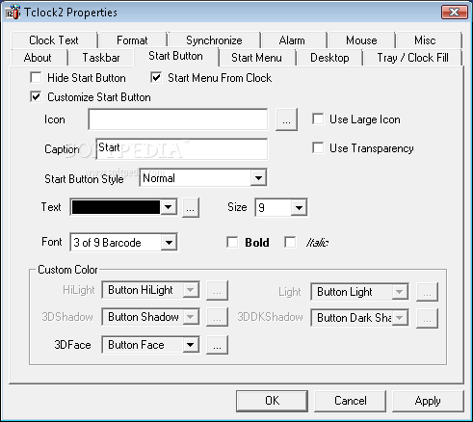This screenshot has height=422, width=473.
Task: Select the Alarm tab
Action: point(292,40)
